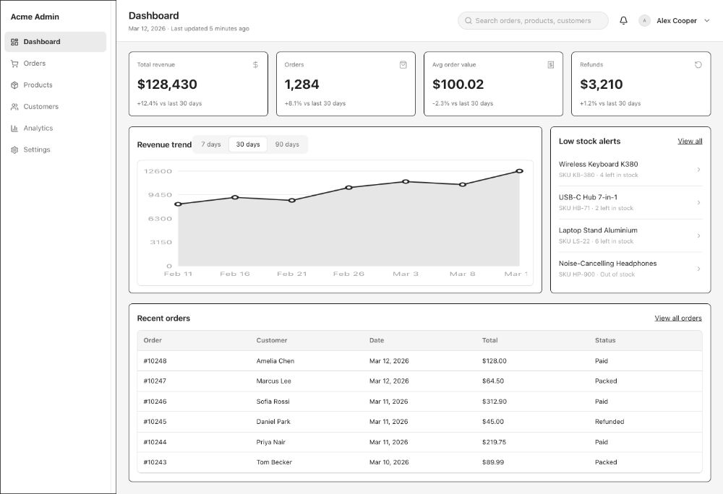Click the $100.02 average order value

click(458, 84)
